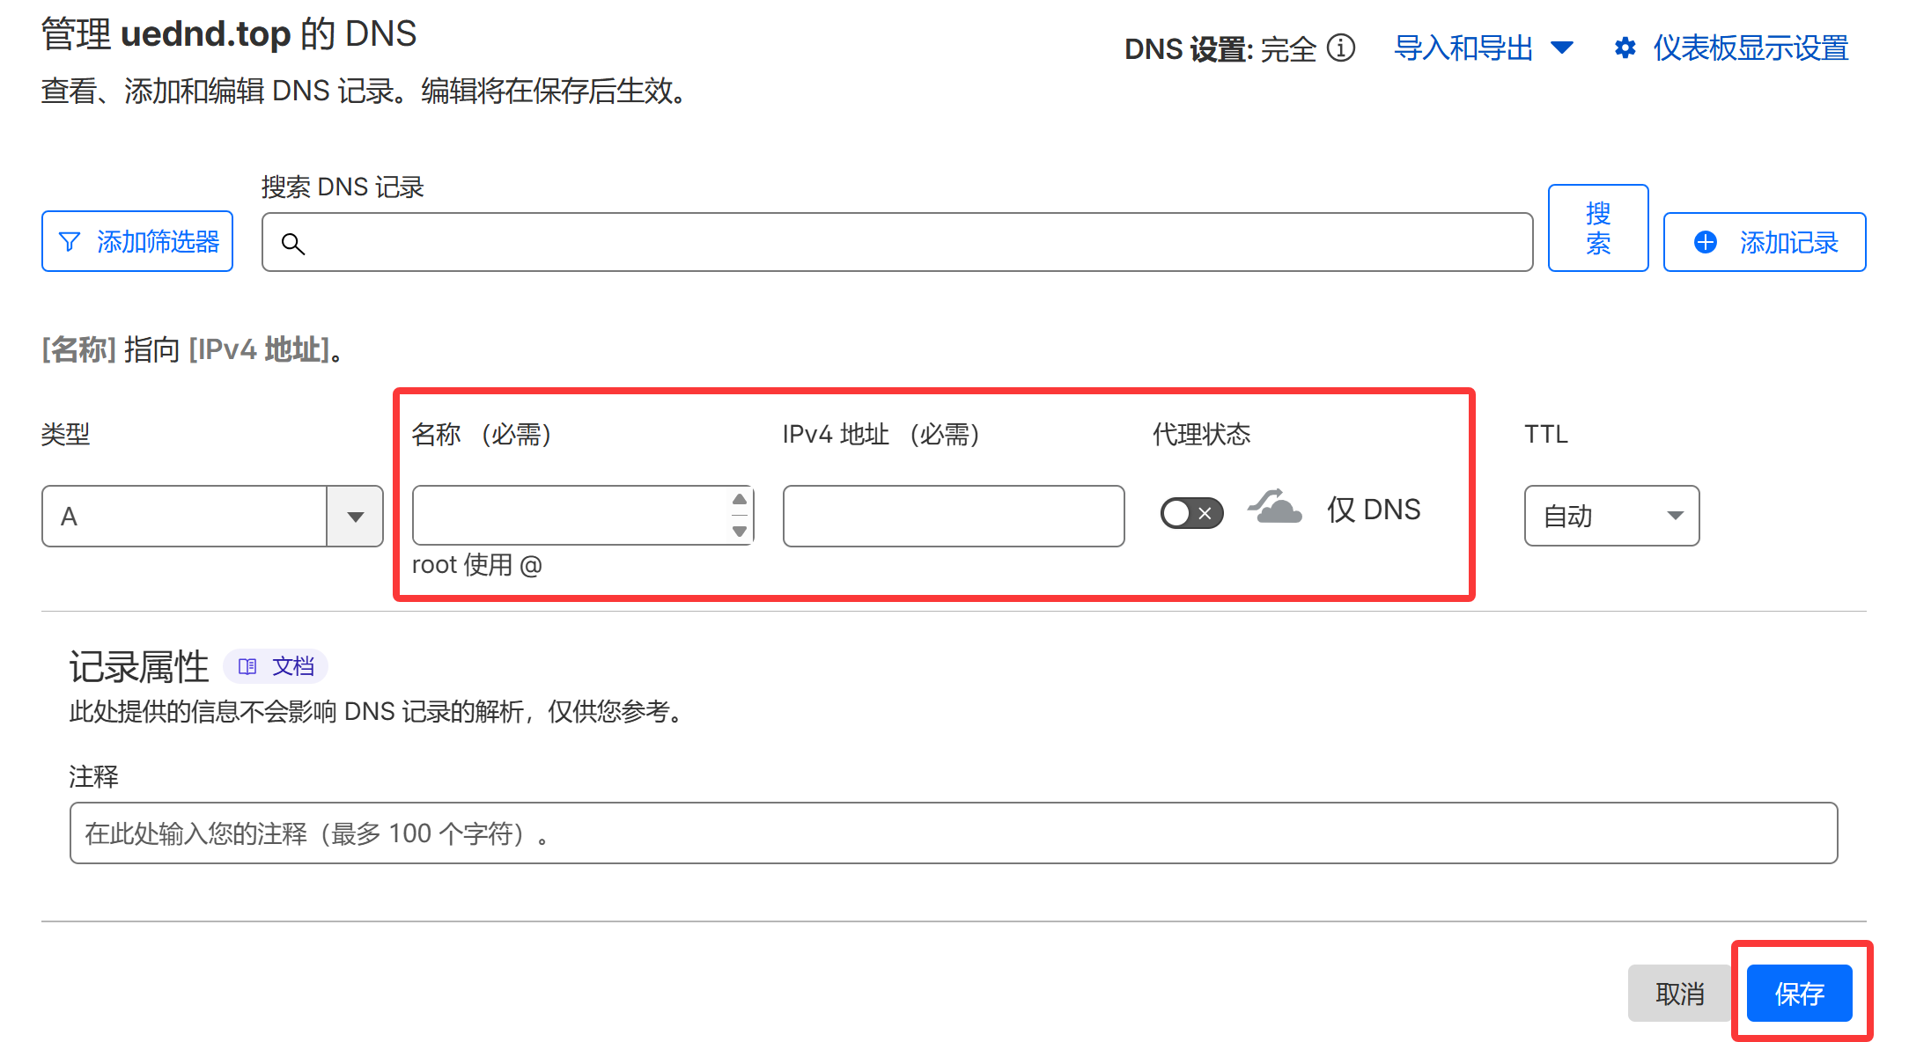Focus the 名称 (必需) input field
The height and width of the screenshot is (1042, 1909).
point(583,516)
